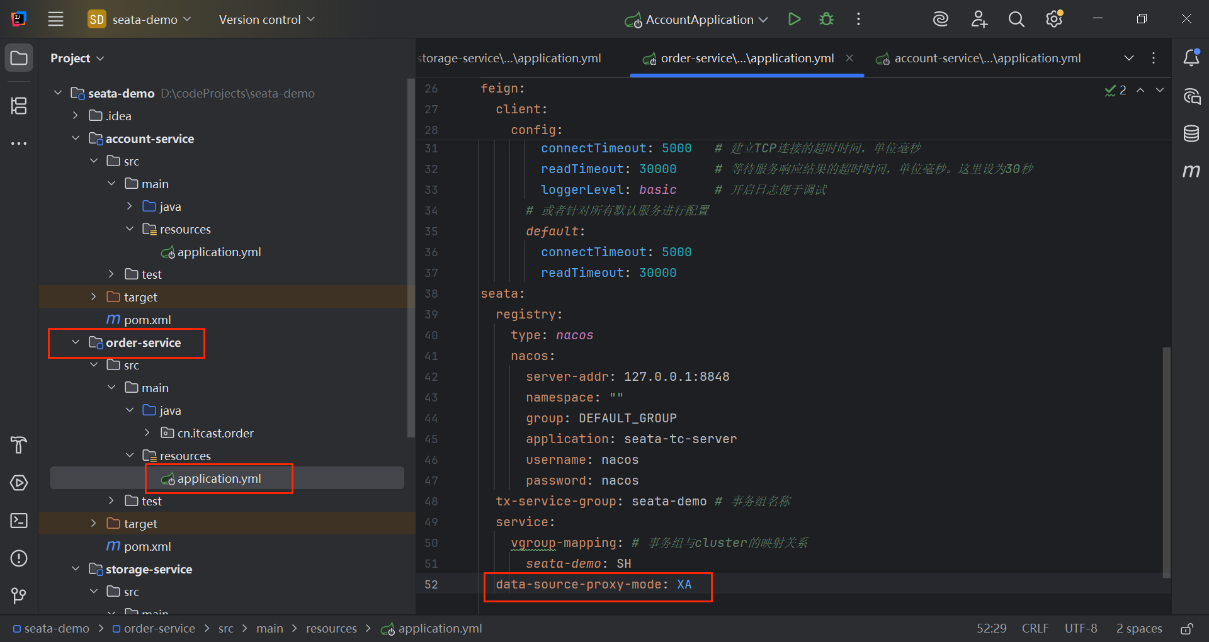The height and width of the screenshot is (642, 1209).
Task: Toggle read-only lock icon in status bar
Action: [1187, 628]
